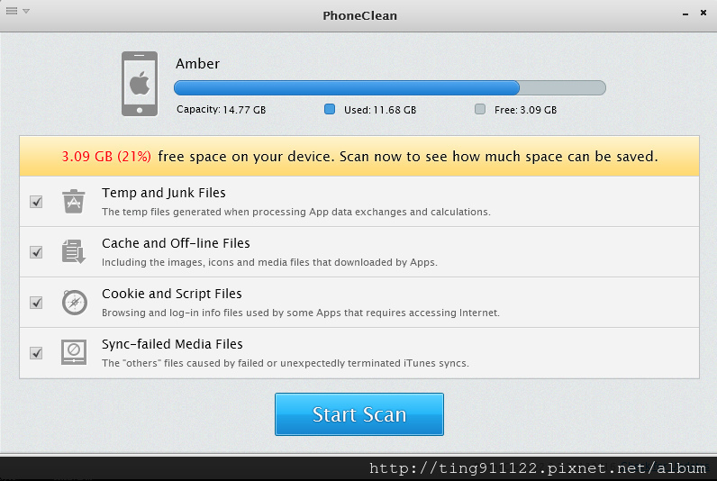Image resolution: width=717 pixels, height=481 pixels.
Task: Click the Sync-failed Media Files title
Action: click(172, 344)
